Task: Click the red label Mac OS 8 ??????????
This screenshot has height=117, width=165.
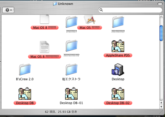Action: coord(45,57)
